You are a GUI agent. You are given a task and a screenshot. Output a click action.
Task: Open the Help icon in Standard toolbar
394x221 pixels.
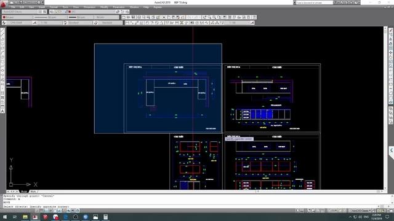point(254,17)
